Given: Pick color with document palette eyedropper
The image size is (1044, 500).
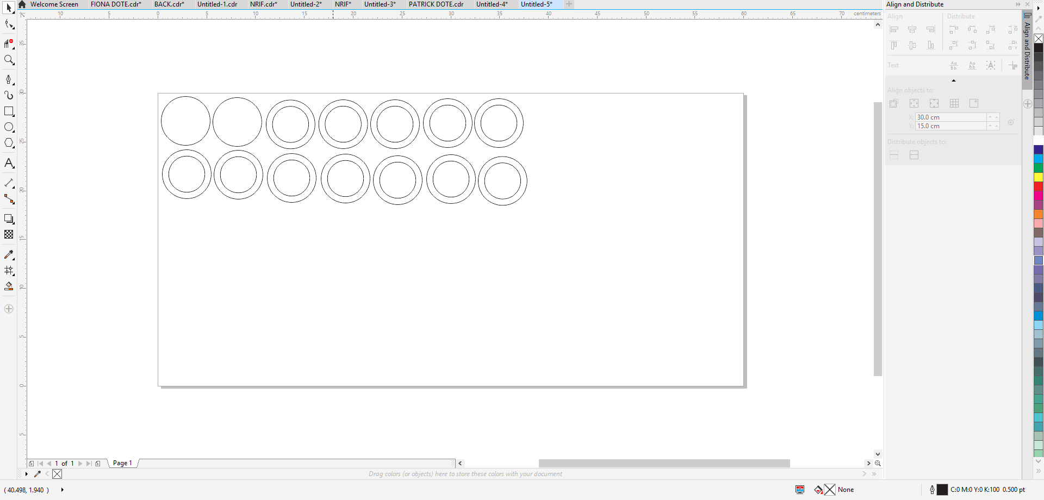Looking at the screenshot, I should (38, 474).
